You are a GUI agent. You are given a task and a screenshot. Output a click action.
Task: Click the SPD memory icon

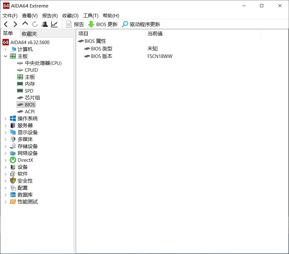click(20, 91)
